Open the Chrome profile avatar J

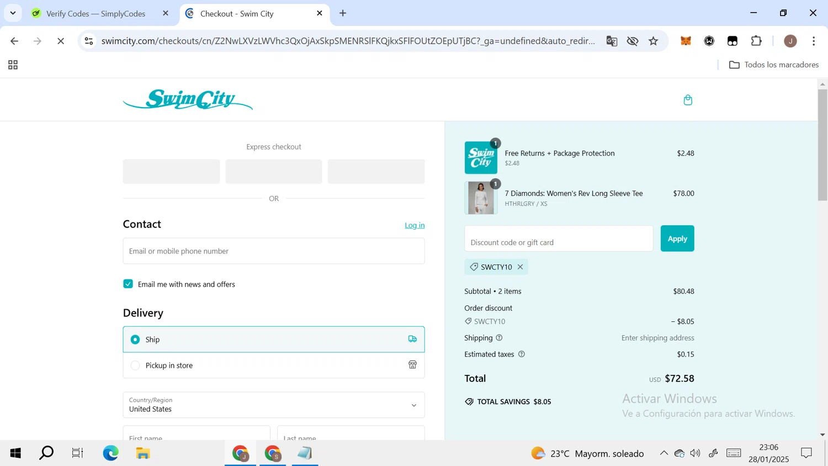click(790, 41)
